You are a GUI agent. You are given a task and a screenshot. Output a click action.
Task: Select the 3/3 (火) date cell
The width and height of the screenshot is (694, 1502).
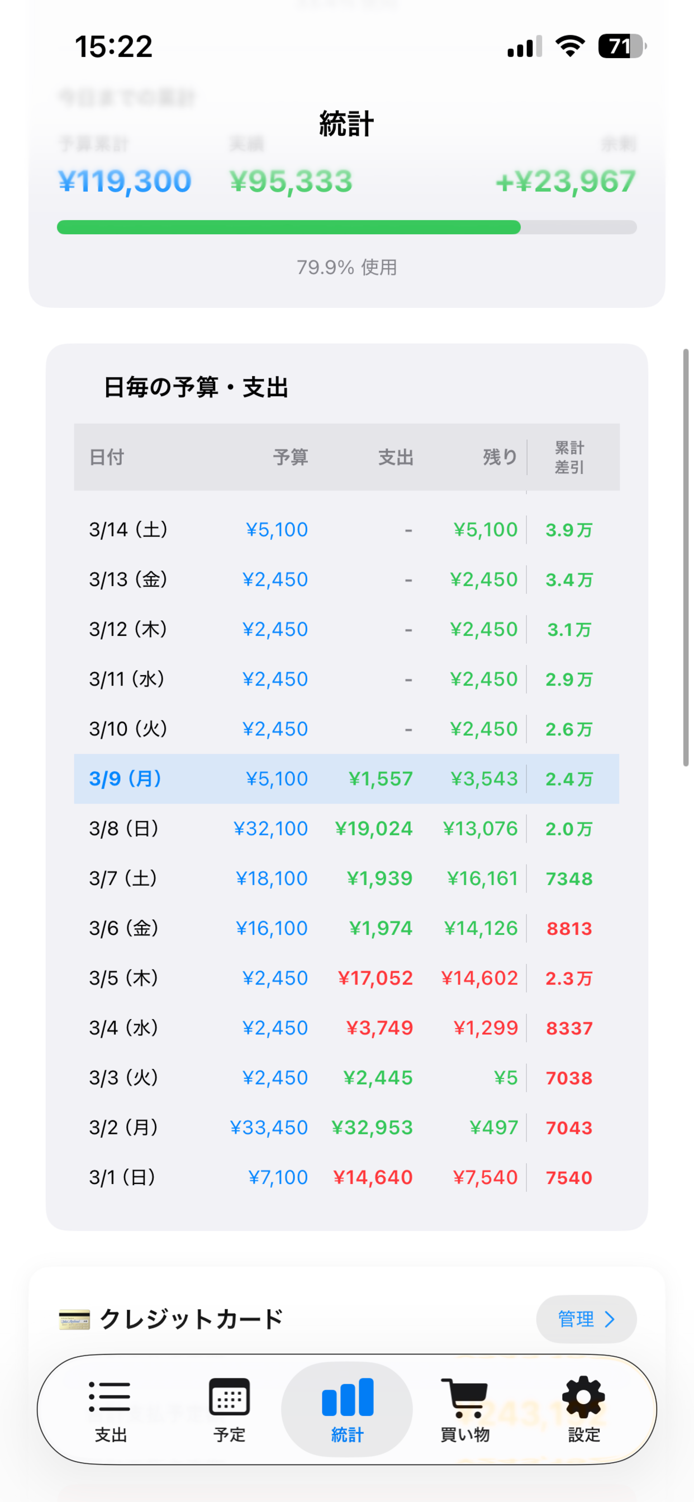point(123,1077)
